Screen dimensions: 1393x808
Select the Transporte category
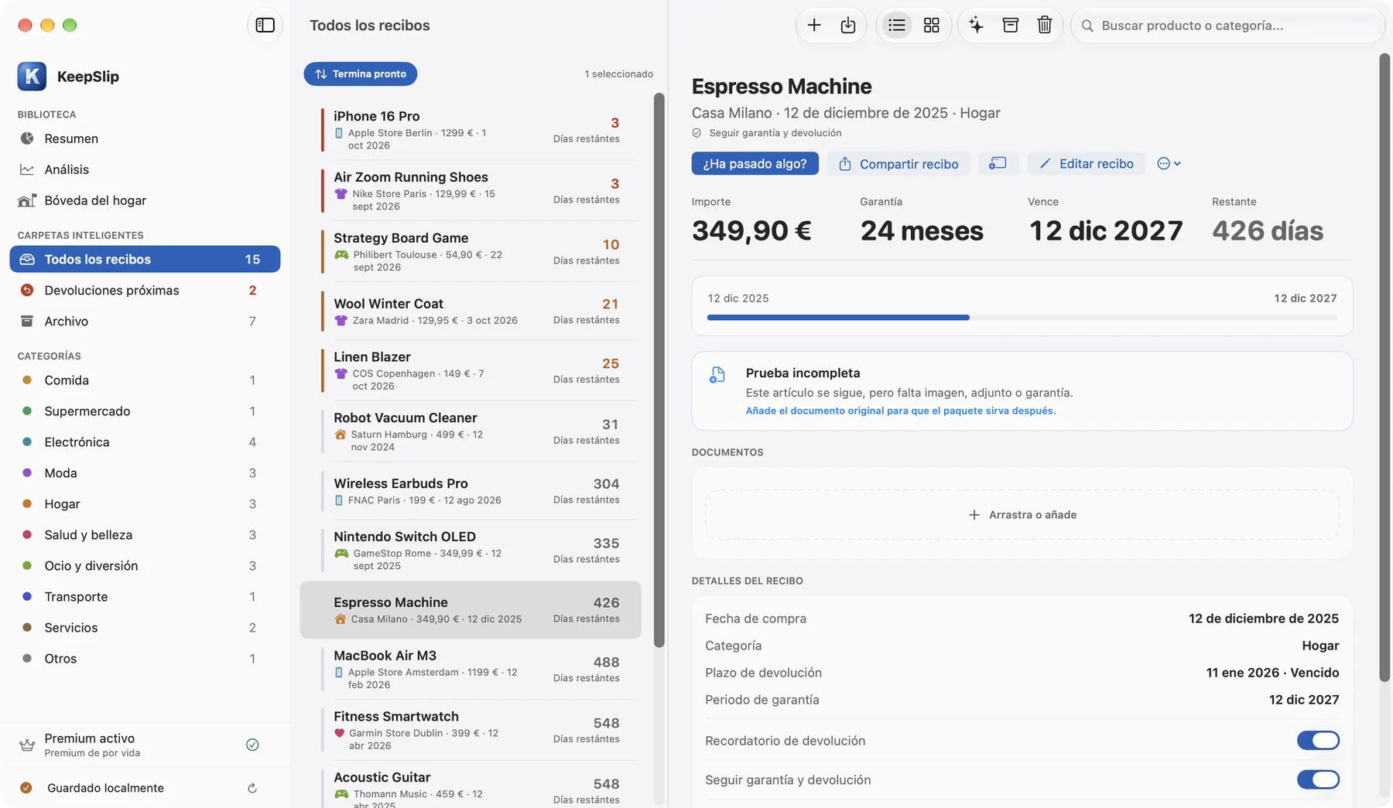click(145, 596)
